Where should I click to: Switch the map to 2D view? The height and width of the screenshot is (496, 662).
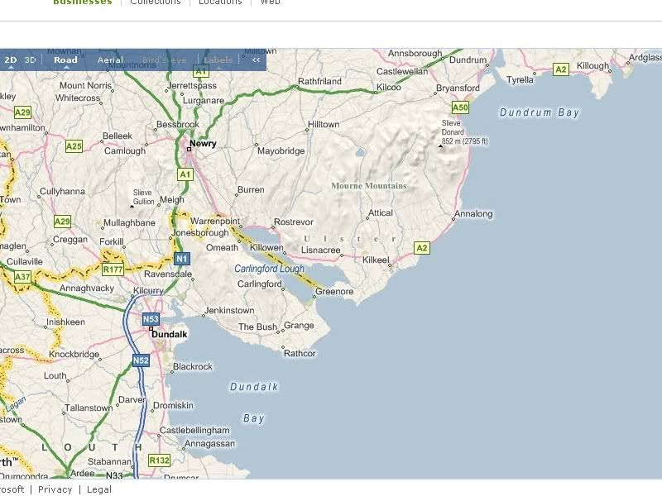[11, 60]
